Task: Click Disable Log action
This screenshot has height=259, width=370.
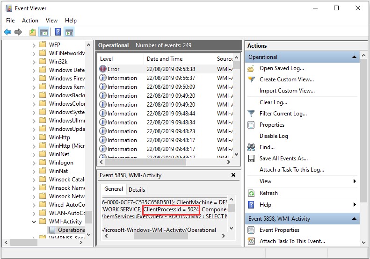Action: click(274, 136)
